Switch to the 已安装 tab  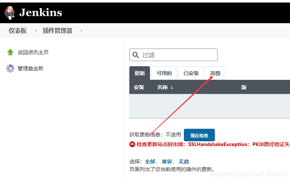pos(191,73)
